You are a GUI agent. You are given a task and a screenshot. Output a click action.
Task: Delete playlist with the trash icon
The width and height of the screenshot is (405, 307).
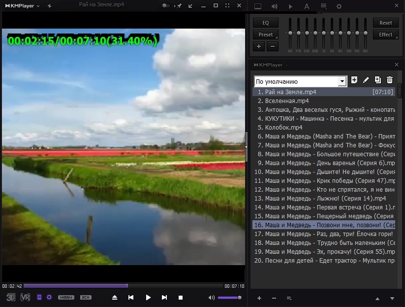click(390, 80)
